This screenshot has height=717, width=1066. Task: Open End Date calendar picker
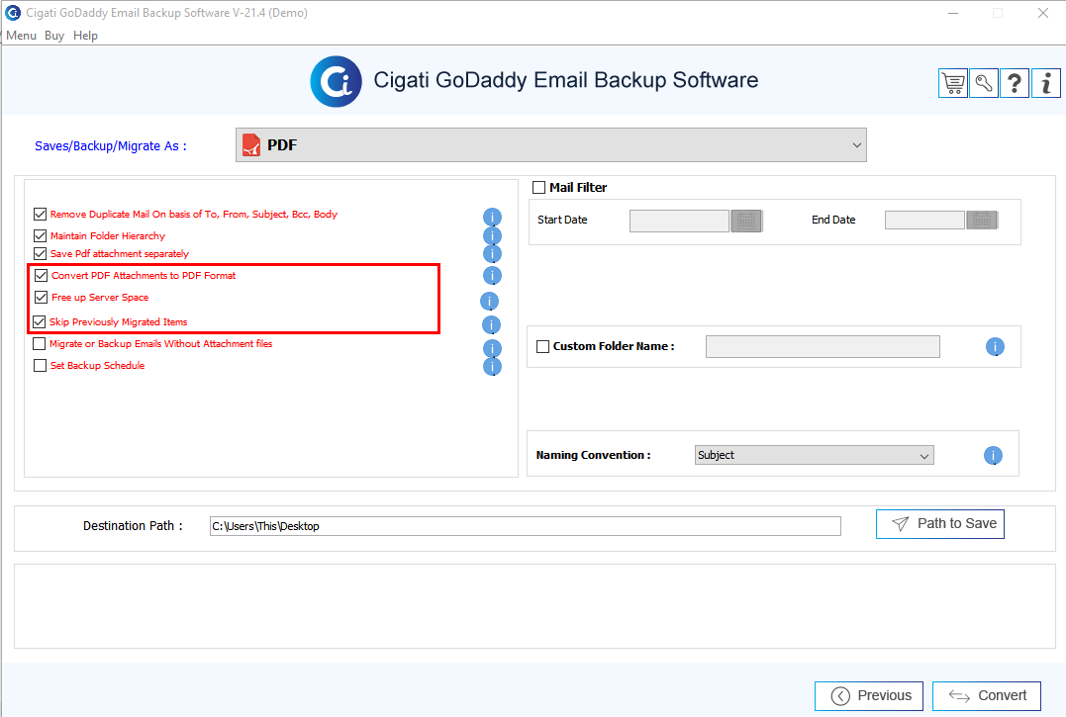pos(982,220)
